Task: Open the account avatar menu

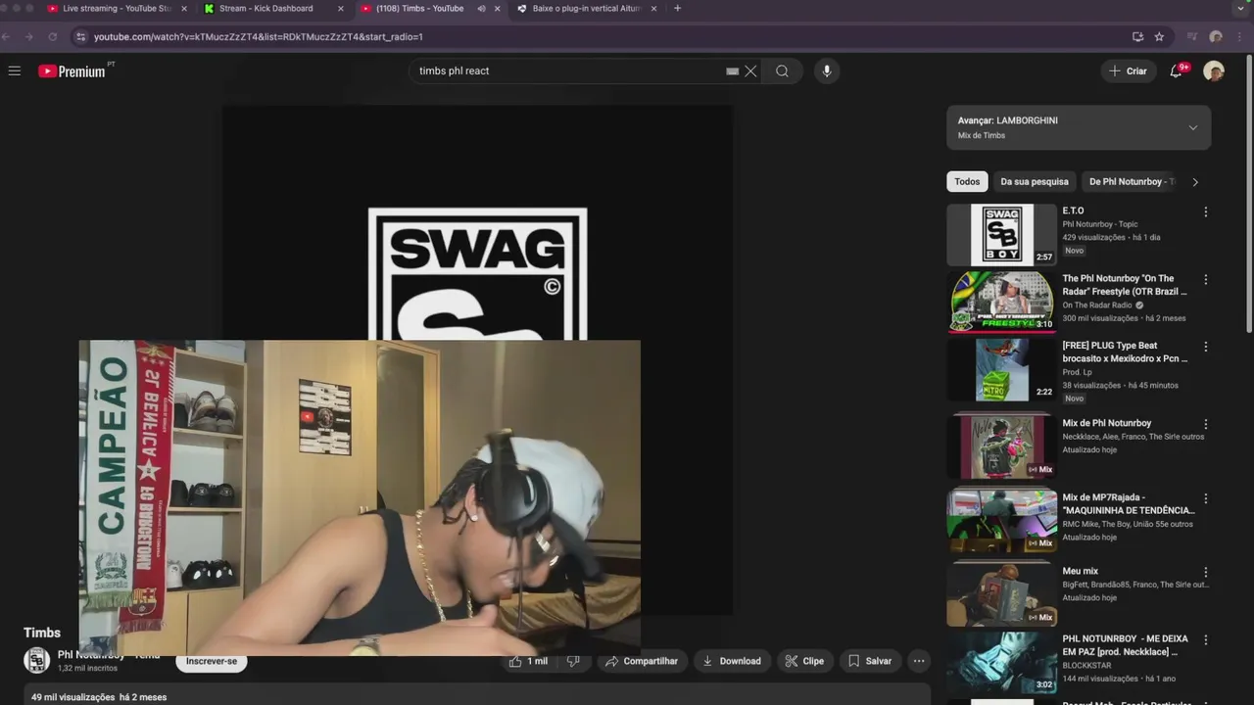Action: pyautogui.click(x=1214, y=70)
